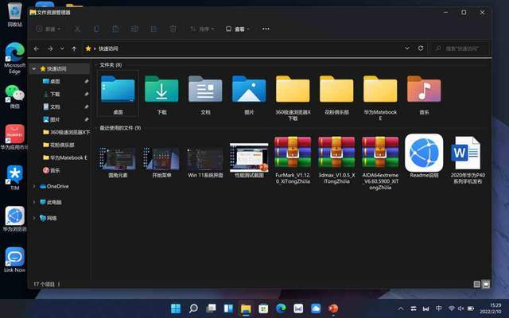
Task: Click the Windows Start button on taskbar
Action: click(x=175, y=308)
